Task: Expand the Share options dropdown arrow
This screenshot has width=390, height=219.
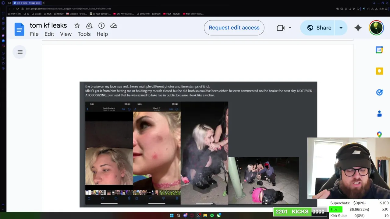Action: point(341,28)
